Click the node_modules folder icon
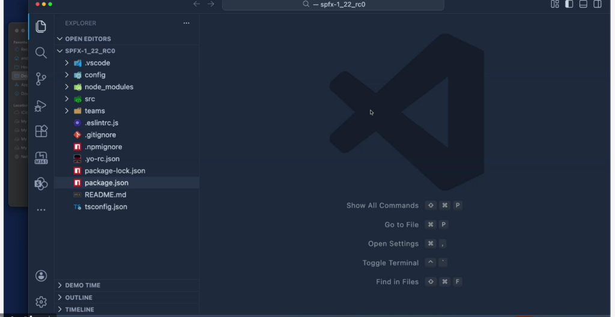This screenshot has width=615, height=317. 77,86
